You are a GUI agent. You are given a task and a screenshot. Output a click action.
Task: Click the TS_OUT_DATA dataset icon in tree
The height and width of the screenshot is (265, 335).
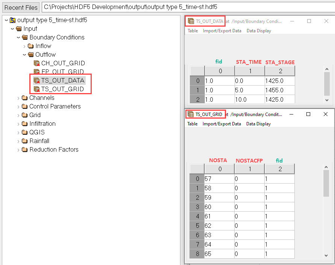click(x=36, y=80)
